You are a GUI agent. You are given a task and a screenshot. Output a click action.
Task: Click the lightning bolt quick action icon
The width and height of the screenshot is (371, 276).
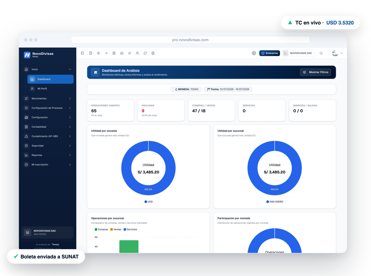click(98, 53)
